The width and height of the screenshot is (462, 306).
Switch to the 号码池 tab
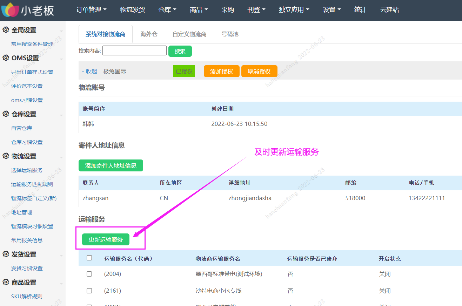coord(230,34)
